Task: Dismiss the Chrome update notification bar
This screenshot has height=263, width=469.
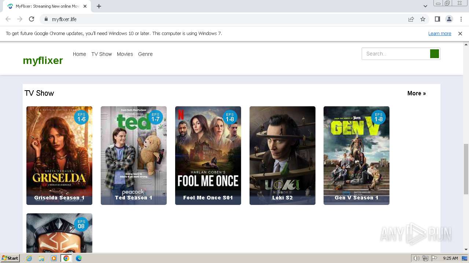Action: [460, 33]
